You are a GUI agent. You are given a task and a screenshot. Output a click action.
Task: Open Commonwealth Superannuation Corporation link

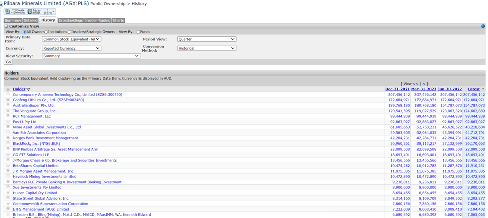50,204
